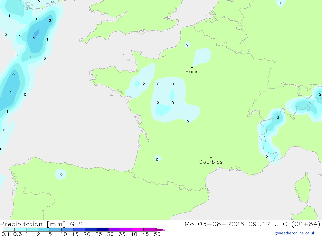322x236 pixels.
Task: Pick the 30–35 mm purple legend swatch
Action: (x=114, y=230)
